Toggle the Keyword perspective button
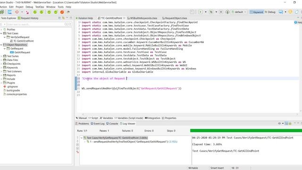 pyautogui.click(x=256, y=12)
